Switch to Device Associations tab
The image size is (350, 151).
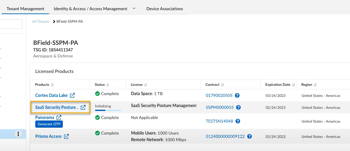165,9
